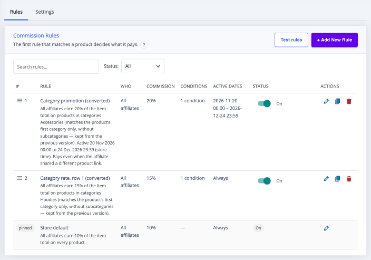Screen dimensions: 371x260
Task: Click the drag handle for rule 2
Action: 19,178
